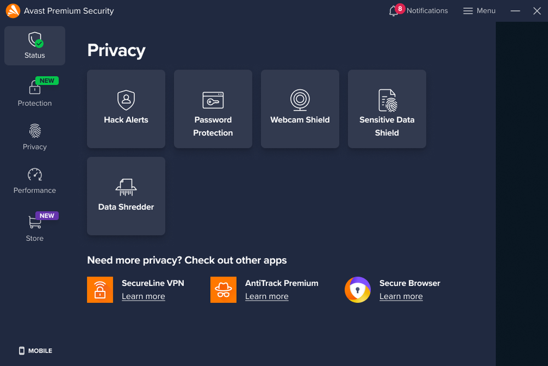Image resolution: width=548 pixels, height=366 pixels.
Task: Open the Hack Alerts tile
Action: click(x=126, y=109)
